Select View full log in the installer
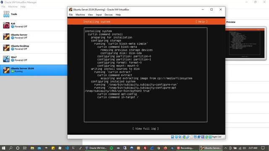 coord(145,129)
